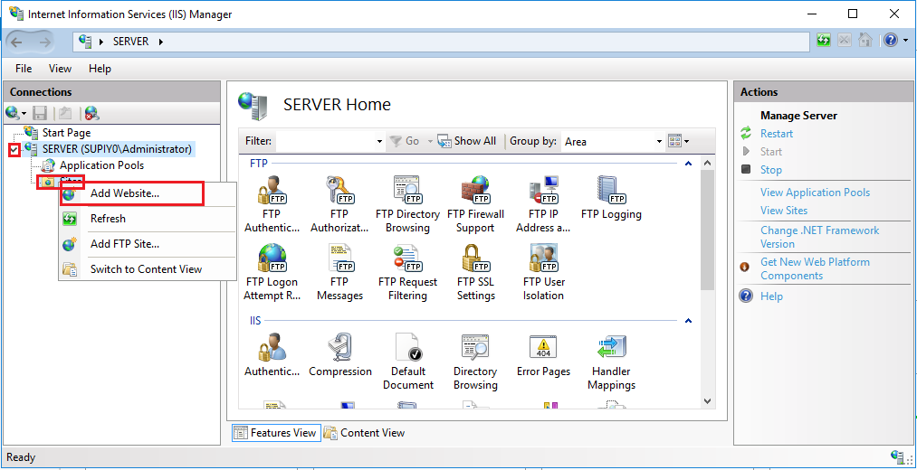
Task: Open the FTP Authentication feature
Action: pyautogui.click(x=272, y=203)
